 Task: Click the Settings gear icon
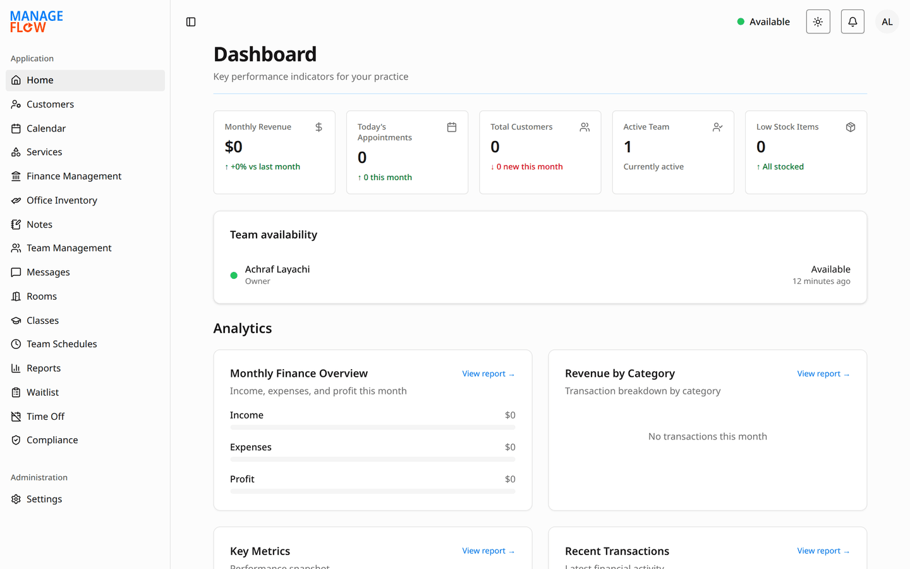[x=16, y=499]
